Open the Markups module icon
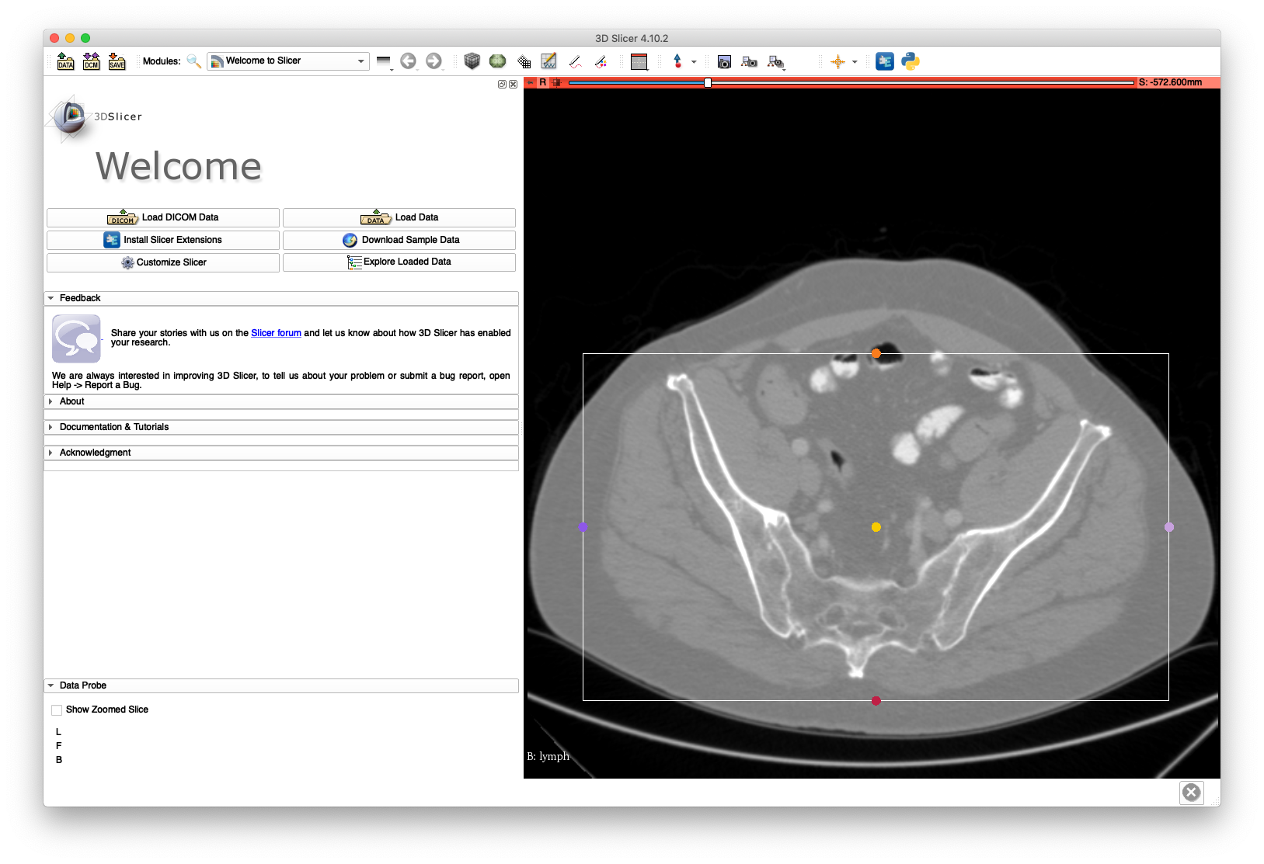 coord(549,61)
